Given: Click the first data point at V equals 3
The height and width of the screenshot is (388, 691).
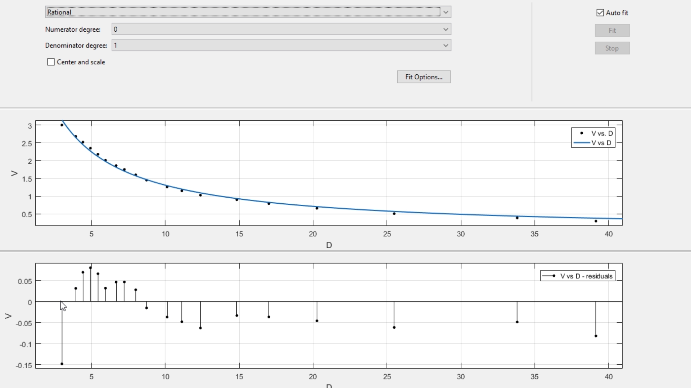Looking at the screenshot, I should 62,125.
